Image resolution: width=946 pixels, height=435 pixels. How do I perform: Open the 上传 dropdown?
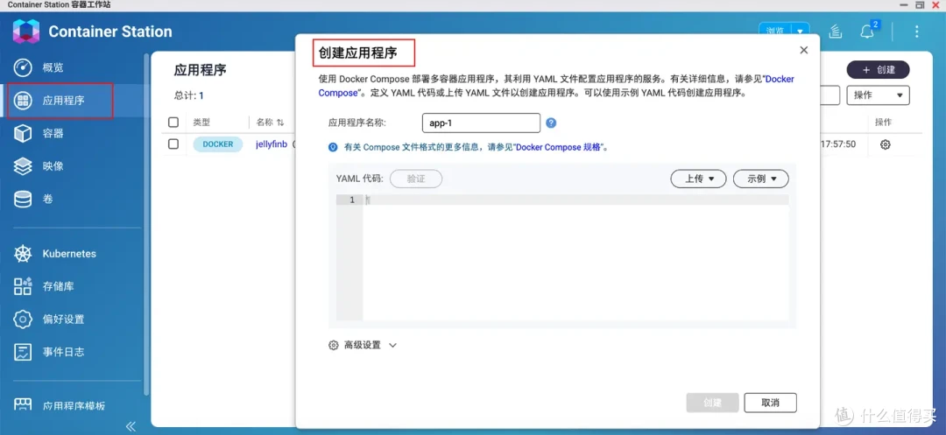[698, 179]
